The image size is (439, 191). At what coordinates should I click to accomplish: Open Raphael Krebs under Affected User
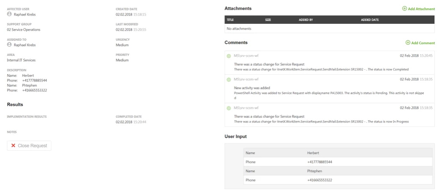[x=25, y=14]
